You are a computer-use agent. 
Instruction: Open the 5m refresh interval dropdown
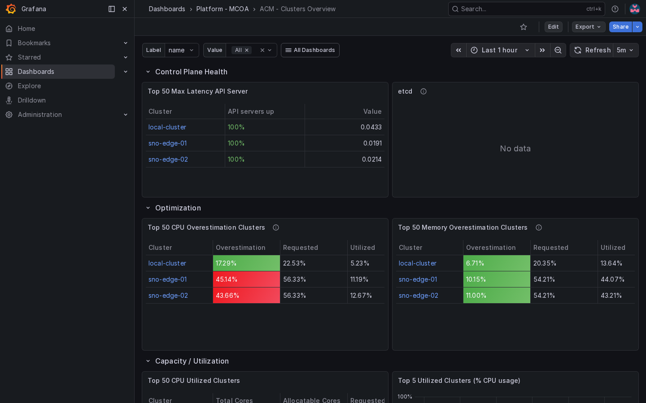coord(626,50)
